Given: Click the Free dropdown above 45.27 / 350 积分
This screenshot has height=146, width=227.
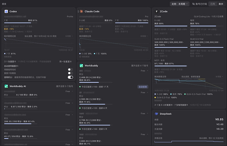Looking at the screenshot, I should [x=69, y=130].
